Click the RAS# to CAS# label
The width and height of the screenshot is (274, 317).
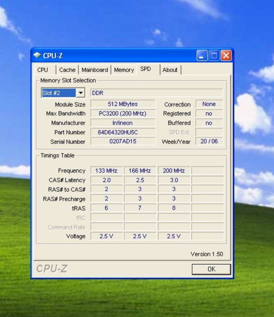point(67,190)
